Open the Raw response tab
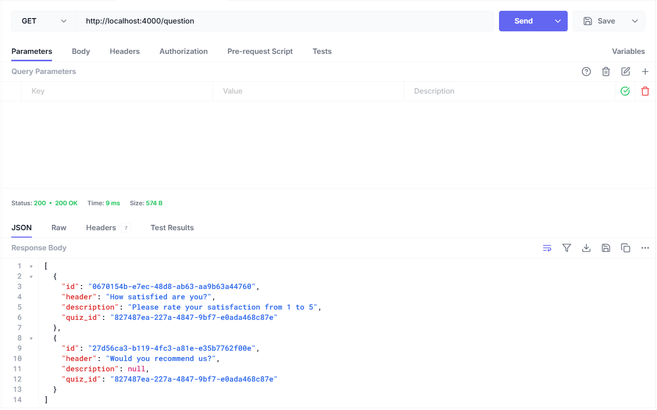Viewport: 657px width, 410px height. tap(59, 228)
